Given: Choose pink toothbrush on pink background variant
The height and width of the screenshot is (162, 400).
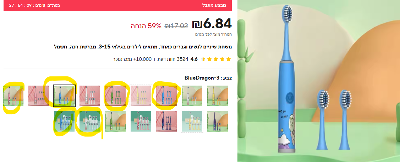Looking at the screenshot, I should tap(39, 96).
